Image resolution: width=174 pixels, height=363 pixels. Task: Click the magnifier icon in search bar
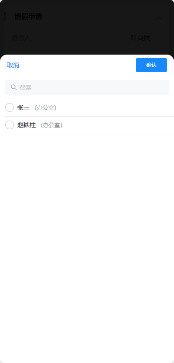point(14,87)
